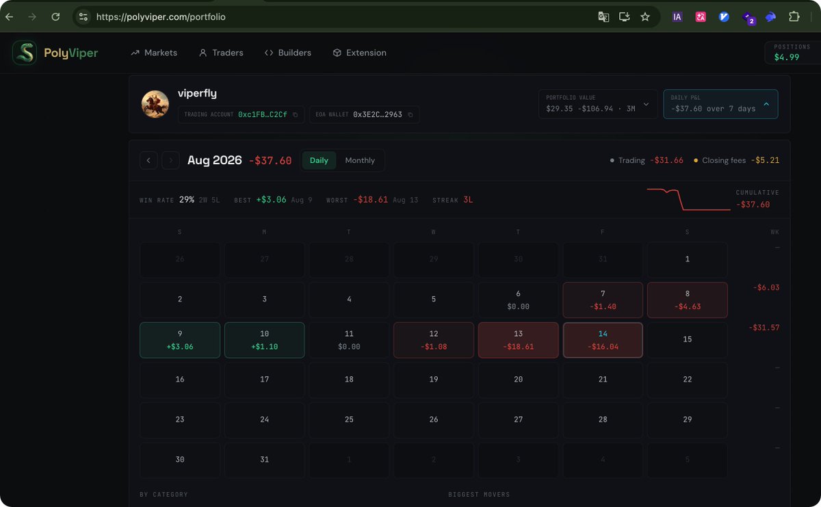The image size is (821, 507).
Task: Click the PolyViper snake logo
Action: [25, 53]
